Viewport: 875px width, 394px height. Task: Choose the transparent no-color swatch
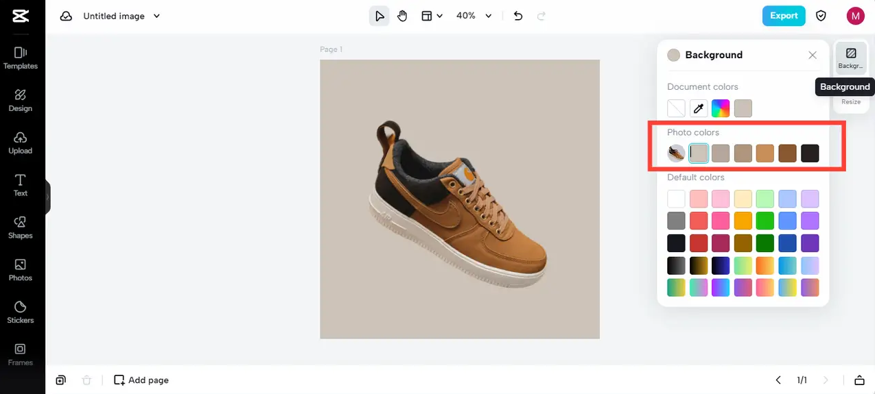(676, 108)
